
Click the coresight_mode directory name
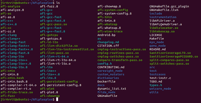click(110, 71)
